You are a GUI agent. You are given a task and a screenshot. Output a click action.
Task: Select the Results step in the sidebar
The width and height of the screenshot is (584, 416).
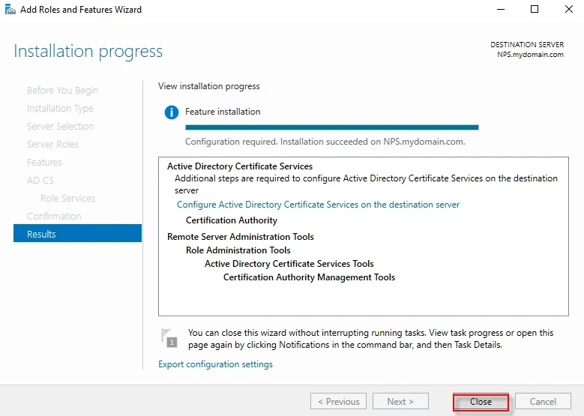click(x=77, y=234)
